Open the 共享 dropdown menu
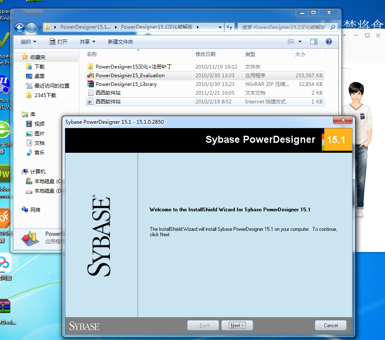This screenshot has height=340, width=385. point(87,42)
